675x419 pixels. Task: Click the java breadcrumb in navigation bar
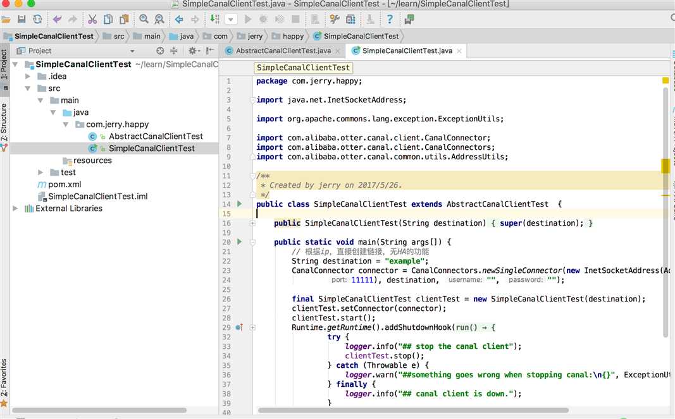(x=182, y=36)
